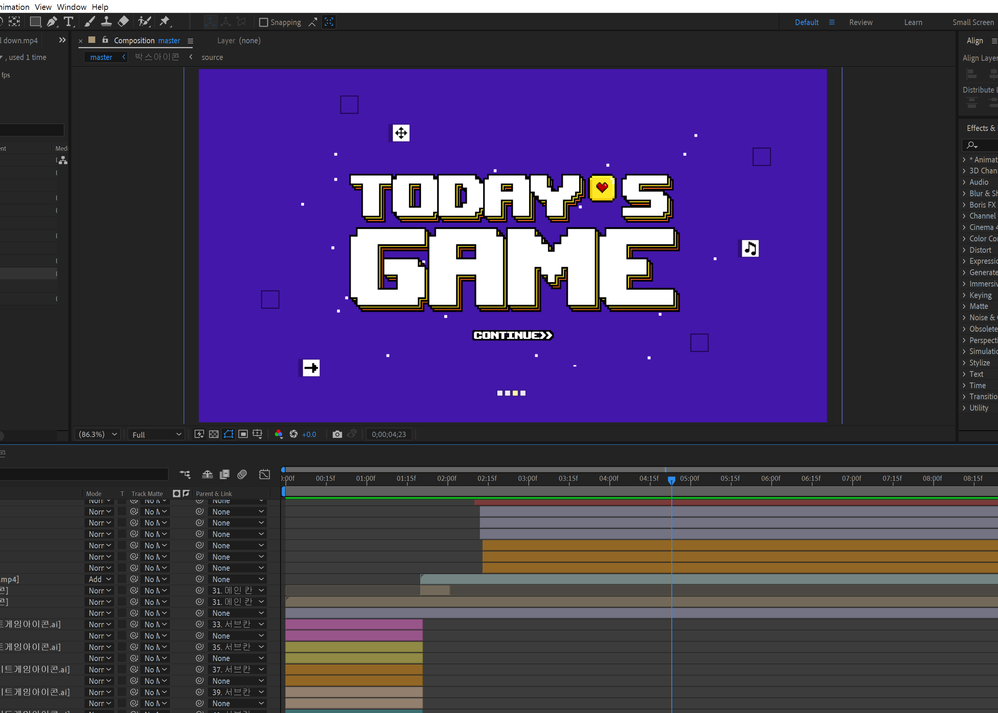Select the Clone Stamp tool

[106, 22]
